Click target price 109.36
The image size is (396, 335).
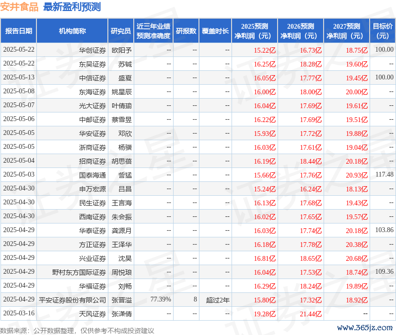tap(384, 271)
